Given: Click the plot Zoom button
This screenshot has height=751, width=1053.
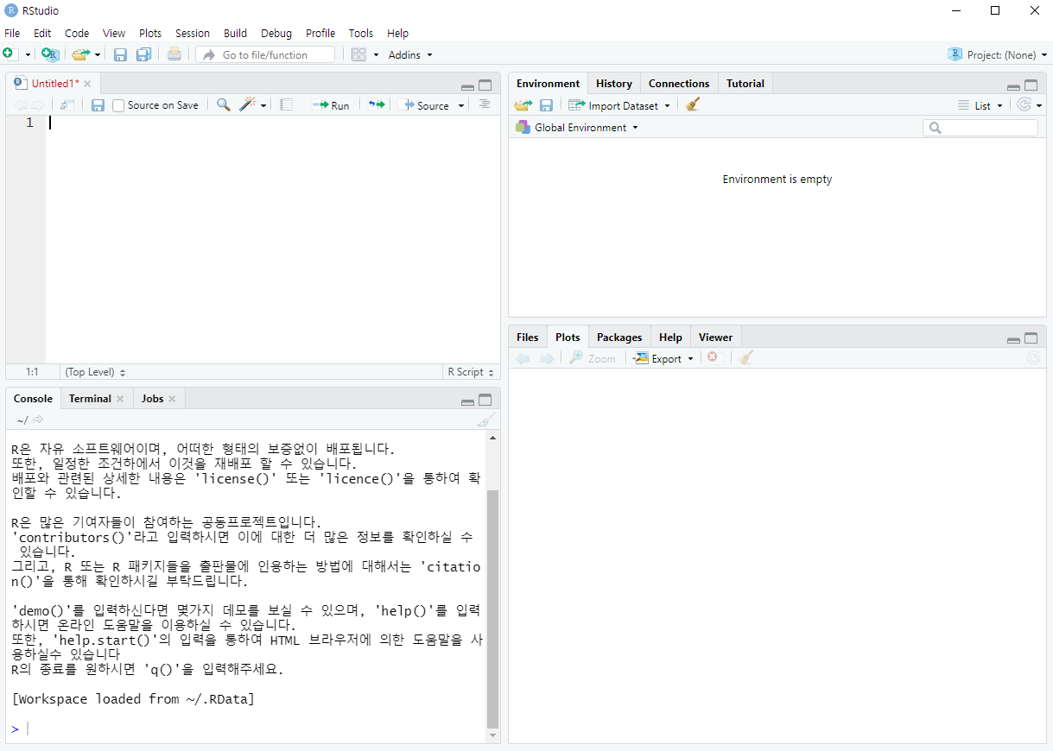Looking at the screenshot, I should tap(593, 358).
